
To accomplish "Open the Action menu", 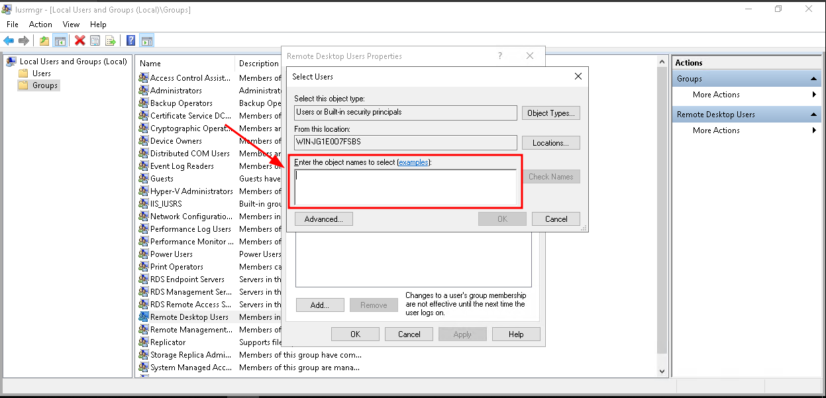I will (40, 25).
